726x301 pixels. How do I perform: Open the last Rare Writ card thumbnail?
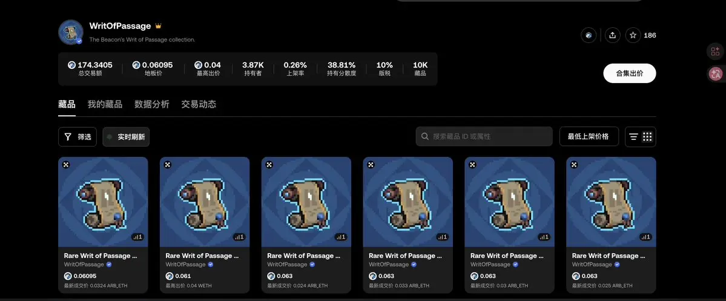point(611,202)
